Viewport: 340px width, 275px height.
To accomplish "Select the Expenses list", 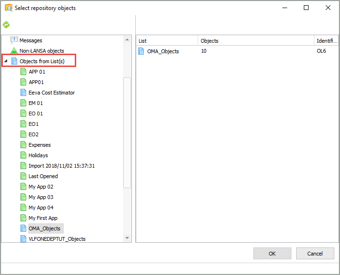I will click(40, 145).
